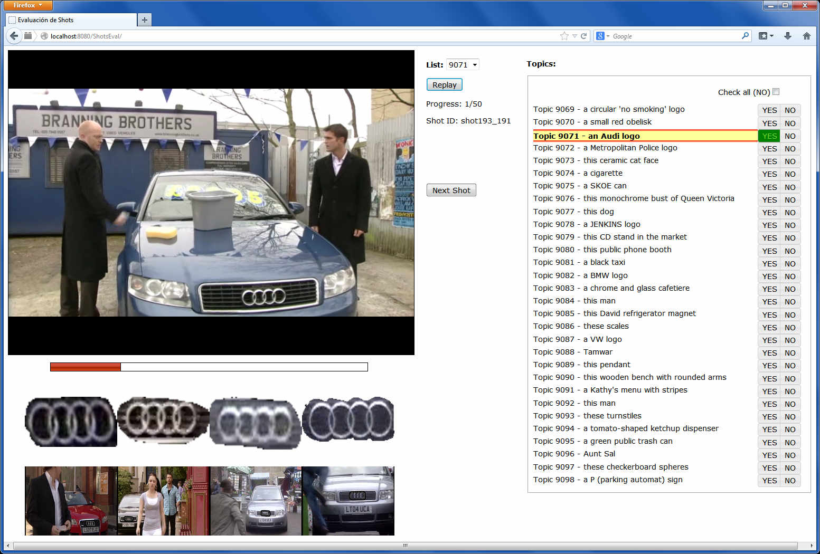Go to the Home page icon
Viewport: 820px width, 554px height.
[806, 36]
